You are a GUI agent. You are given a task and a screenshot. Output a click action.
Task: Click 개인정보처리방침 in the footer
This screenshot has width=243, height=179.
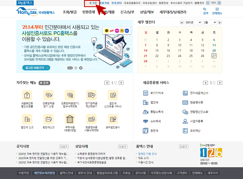tap(44, 173)
